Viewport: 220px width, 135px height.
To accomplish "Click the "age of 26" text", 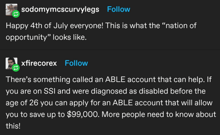I will [x=22, y=103].
